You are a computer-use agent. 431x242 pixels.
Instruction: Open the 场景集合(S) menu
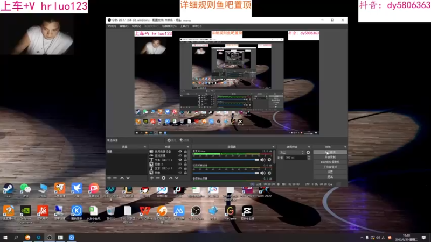pos(169,26)
